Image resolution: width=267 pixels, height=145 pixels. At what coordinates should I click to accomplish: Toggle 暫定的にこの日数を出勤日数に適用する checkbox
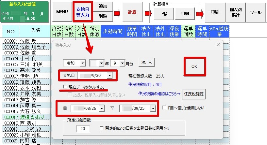(102, 128)
